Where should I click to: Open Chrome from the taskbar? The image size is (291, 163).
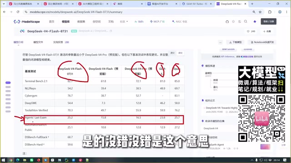tap(10, 160)
